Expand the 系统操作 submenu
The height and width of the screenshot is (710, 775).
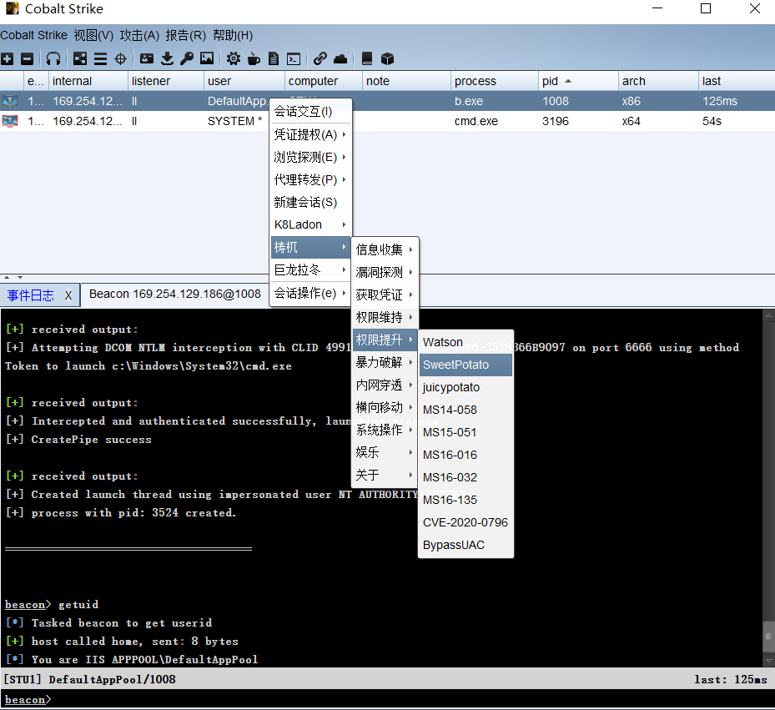coord(385,430)
